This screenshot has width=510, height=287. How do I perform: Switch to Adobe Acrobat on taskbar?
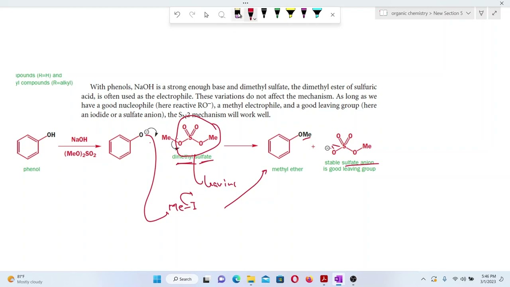(324, 279)
